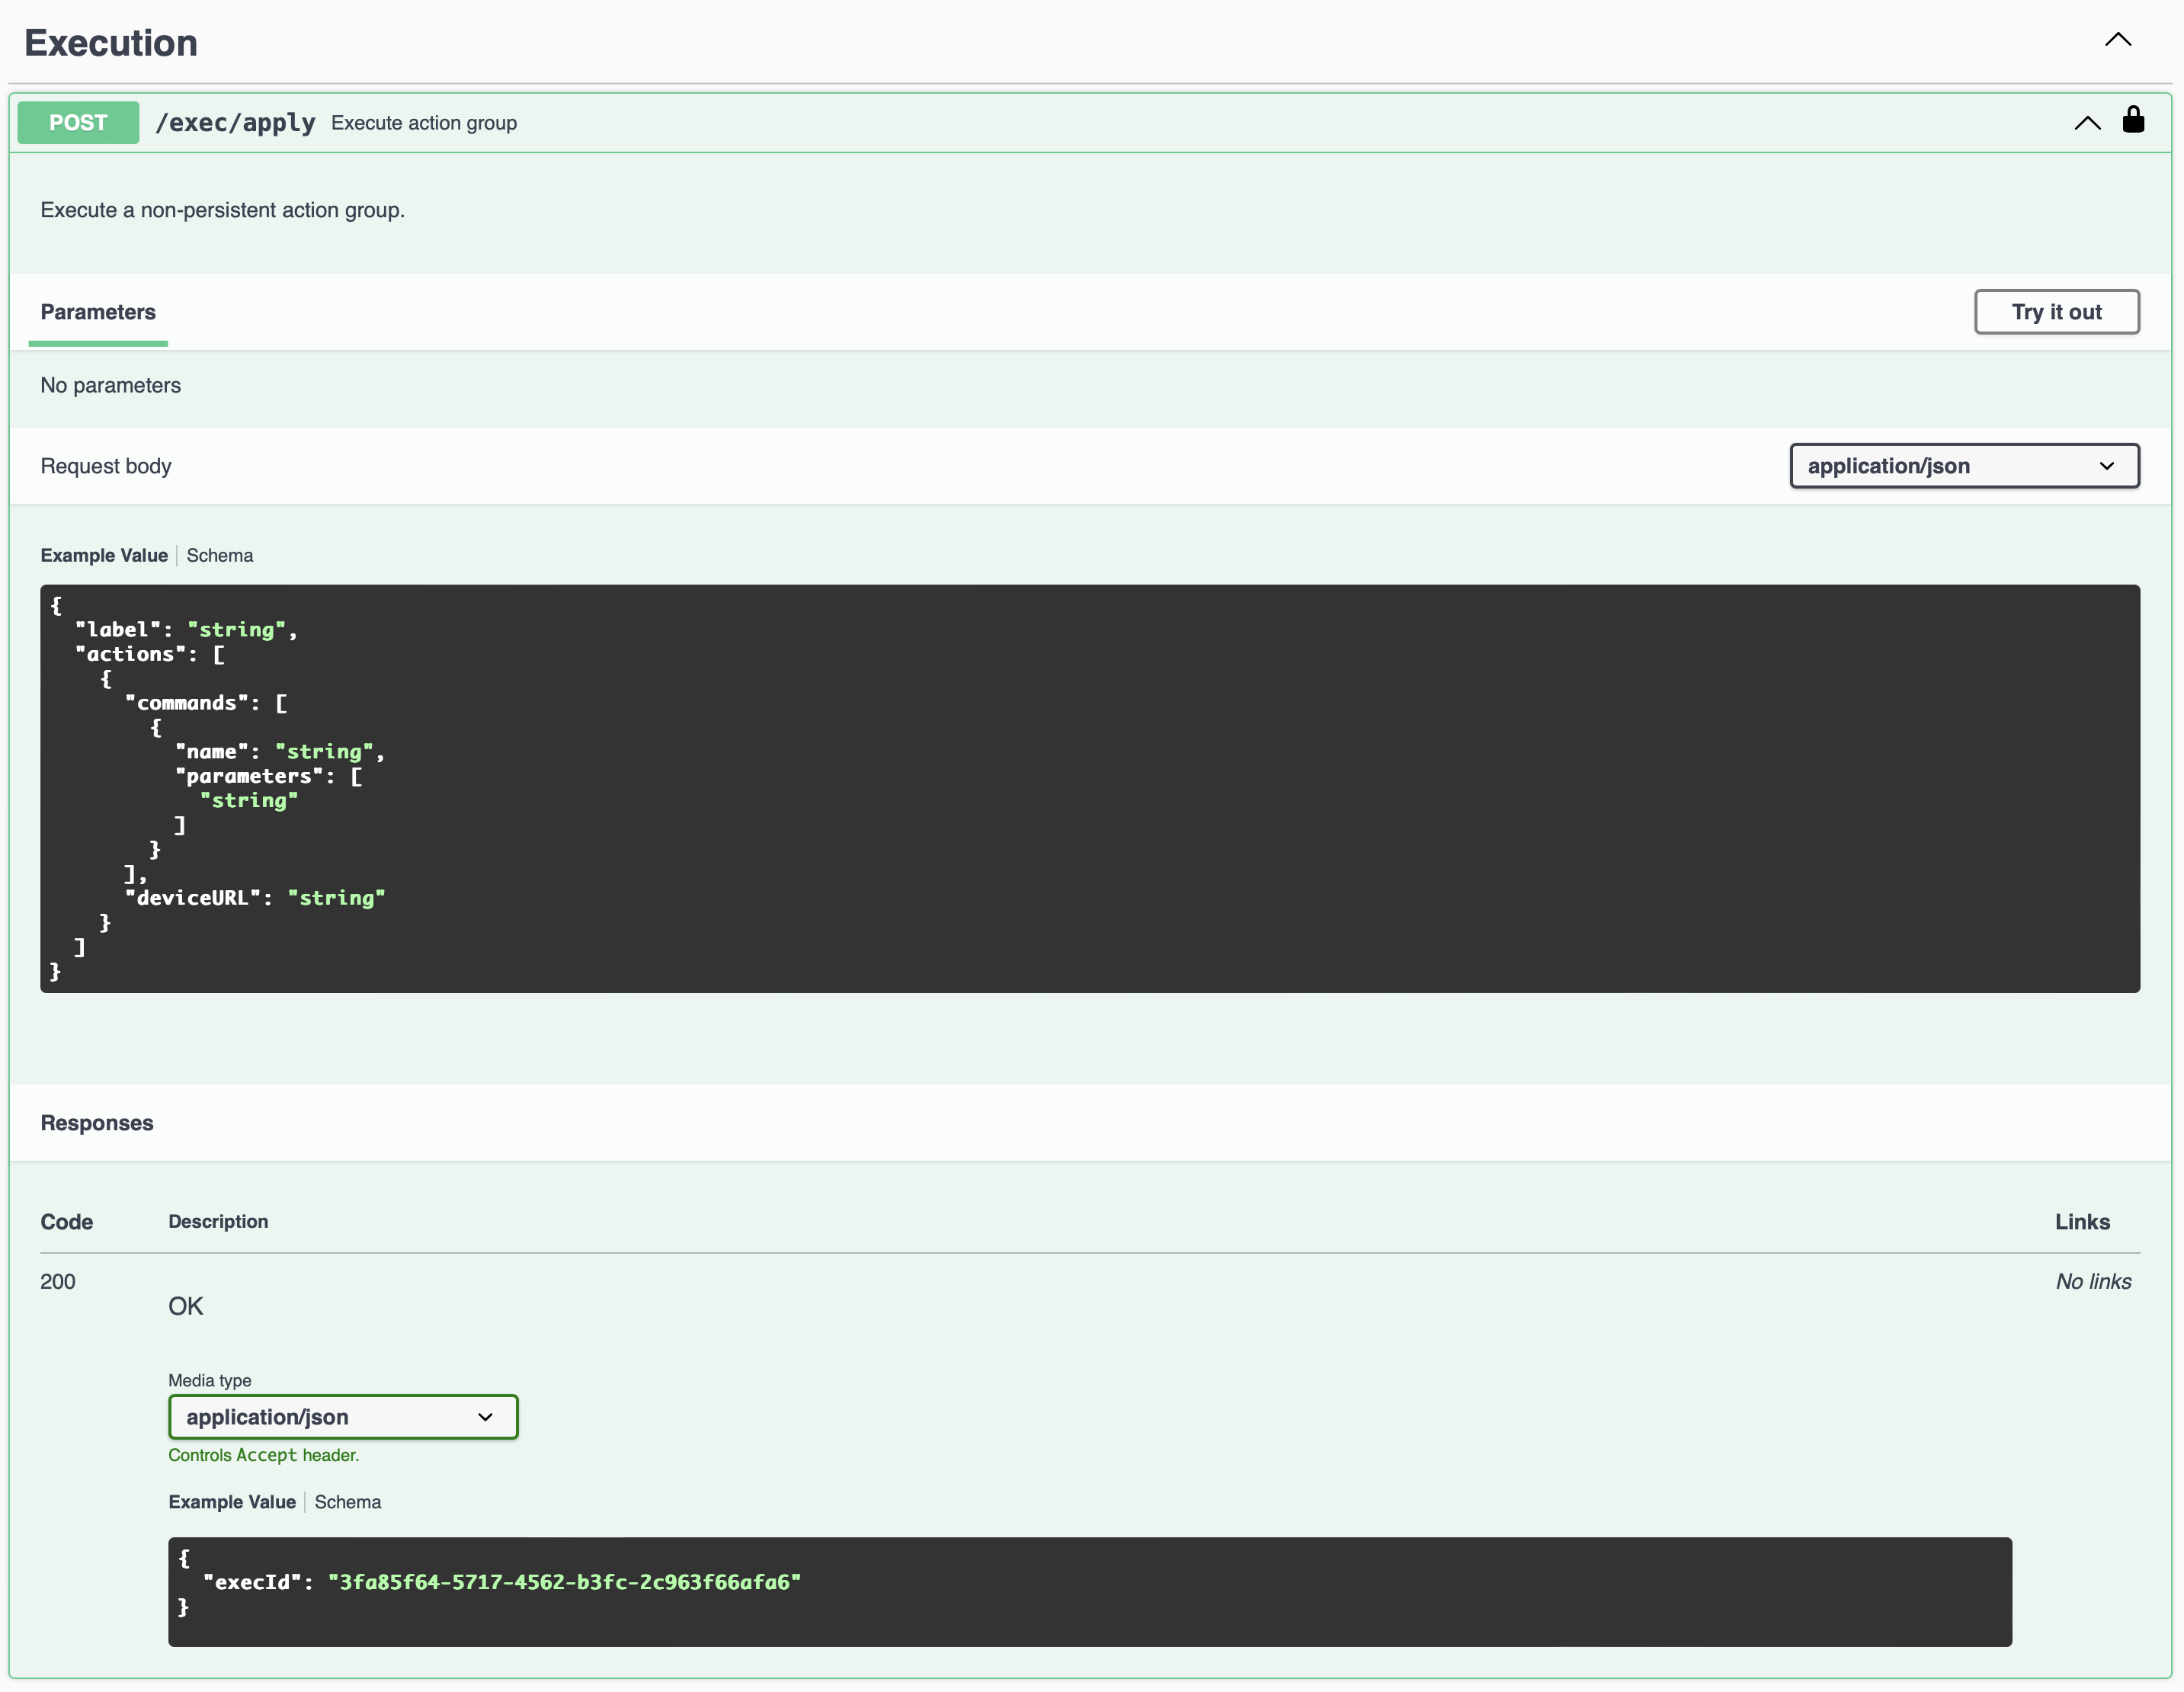Click the authorization lock icon
Image resolution: width=2184 pixels, height=1692 pixels.
click(x=2133, y=120)
